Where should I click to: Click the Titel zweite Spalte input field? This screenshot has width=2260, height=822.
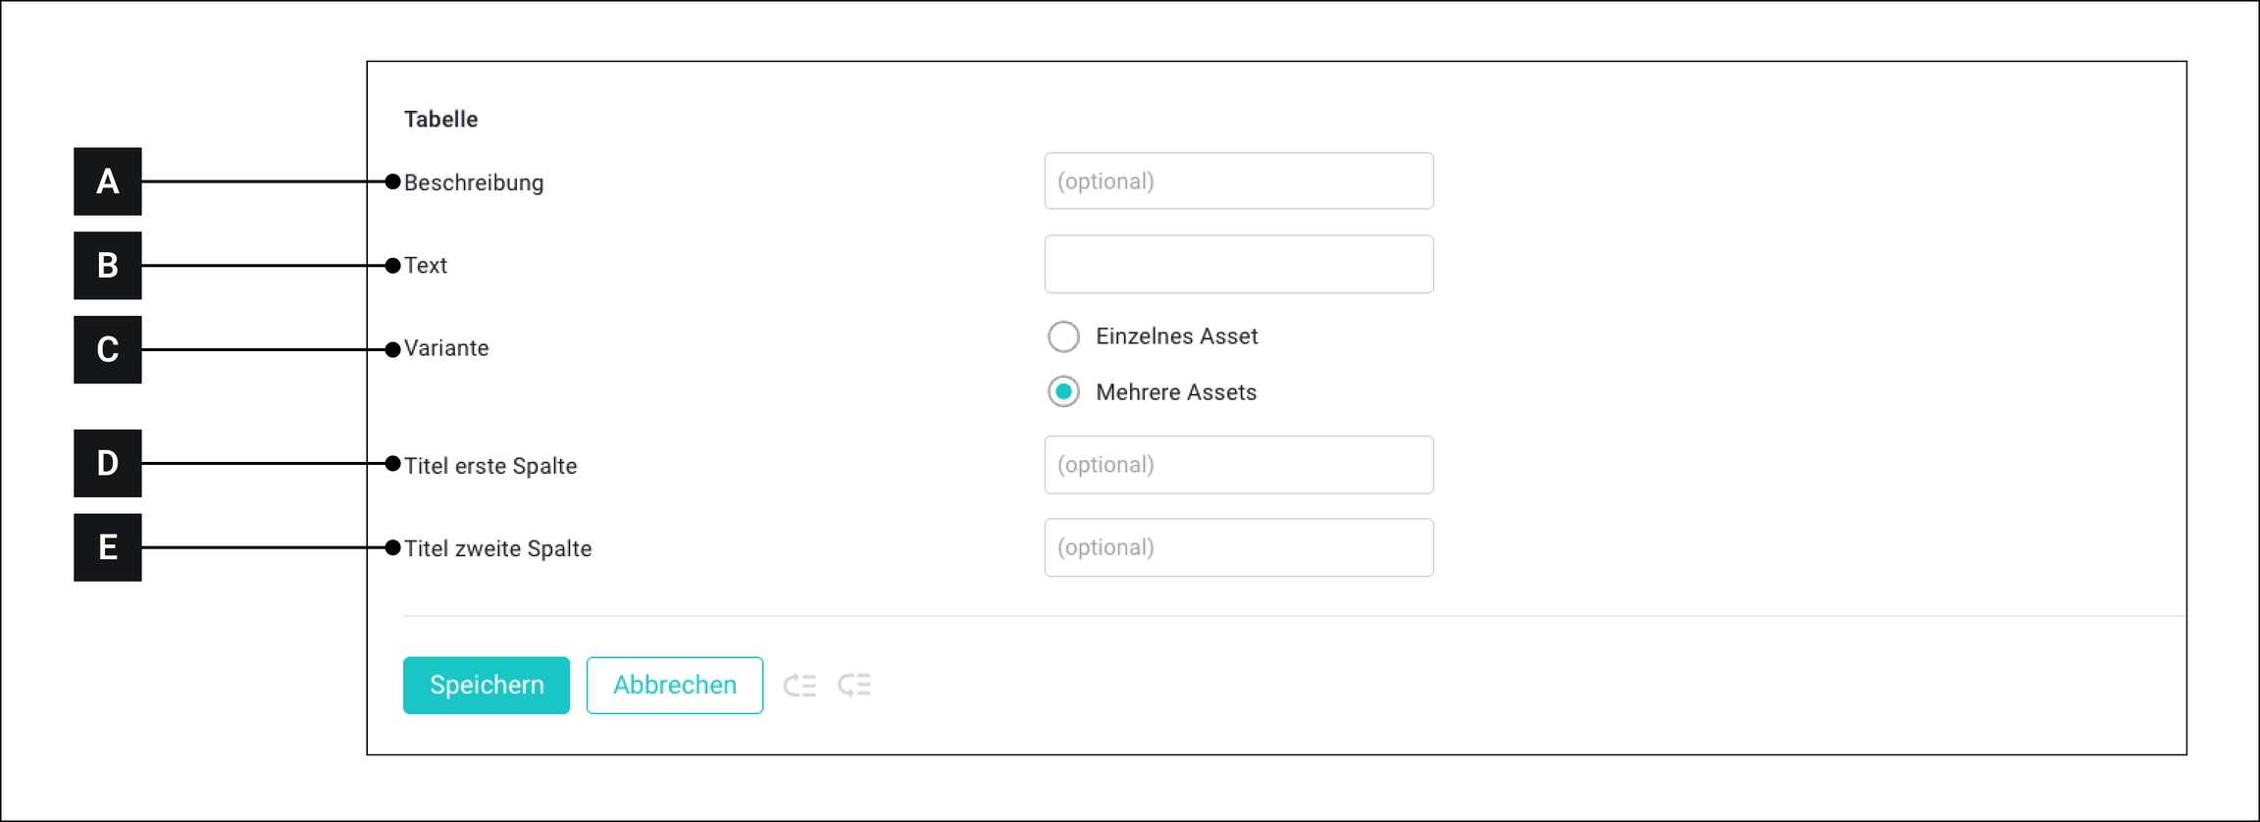pyautogui.click(x=1238, y=547)
